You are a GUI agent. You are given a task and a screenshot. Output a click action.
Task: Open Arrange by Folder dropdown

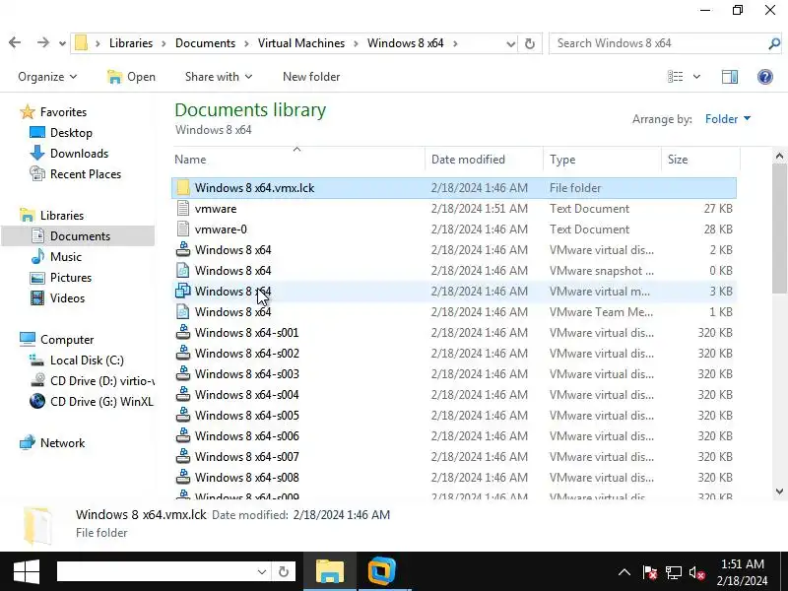pyautogui.click(x=728, y=118)
